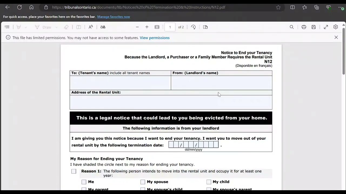
Task: Add this page to favorites star
Action: (x=278, y=7)
